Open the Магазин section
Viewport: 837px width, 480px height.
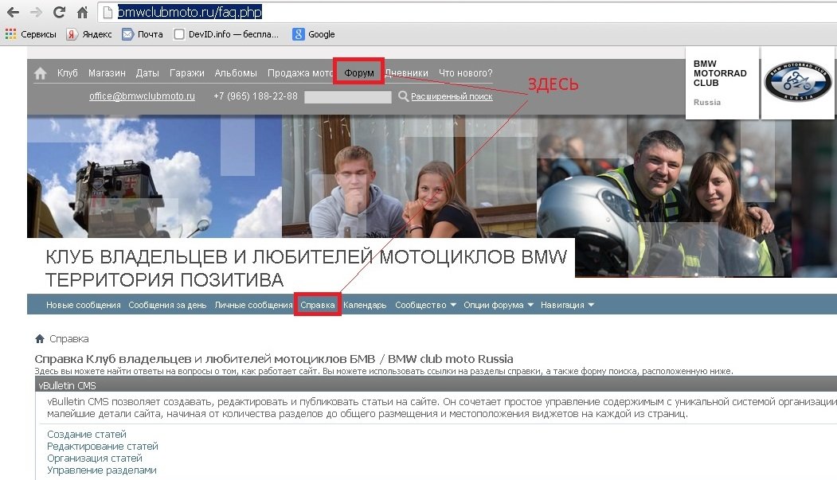(107, 73)
